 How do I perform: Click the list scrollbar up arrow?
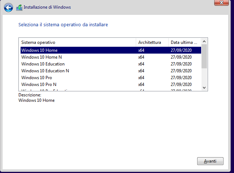click(x=204, y=41)
